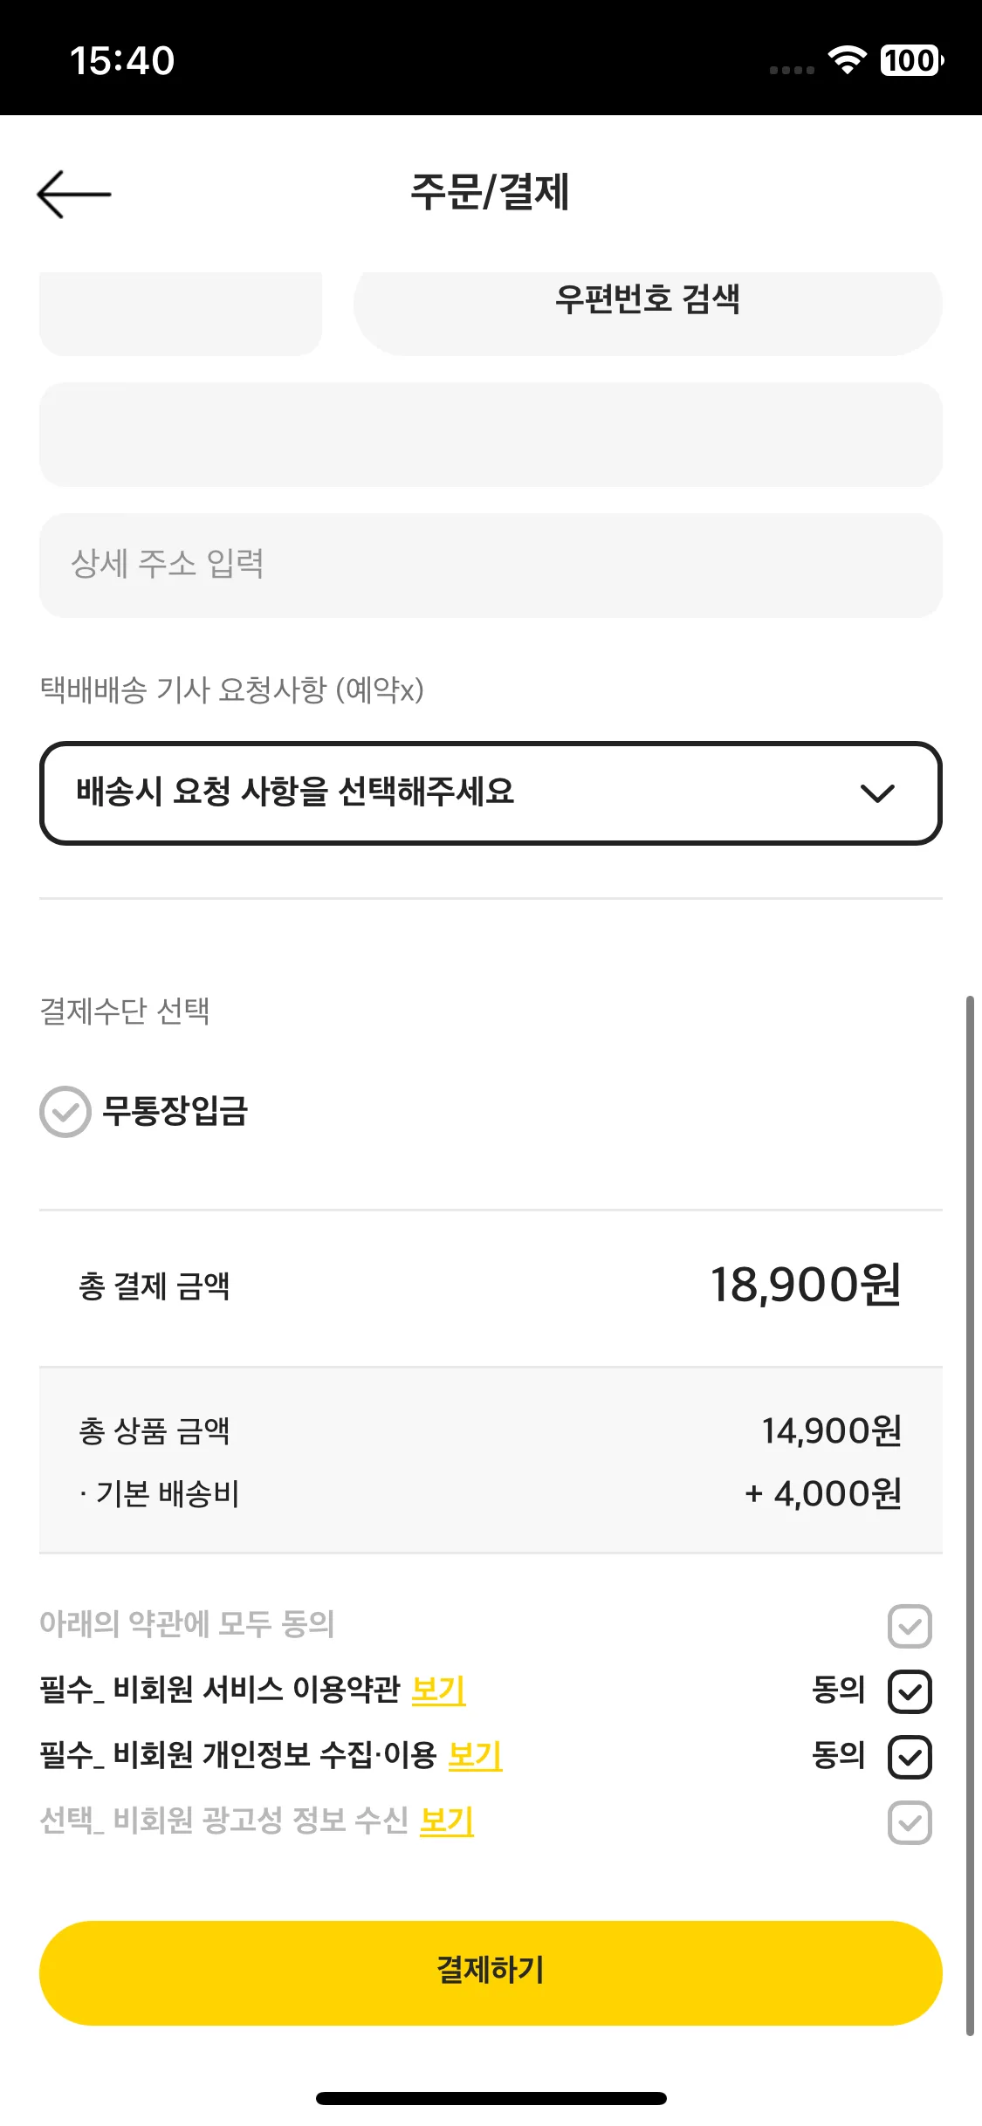Check the 아래의 약관에 모두 동의 box
This screenshot has height=2126, width=982.
coord(910,1626)
